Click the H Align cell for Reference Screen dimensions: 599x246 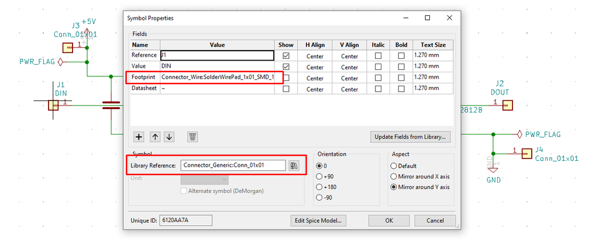tap(315, 55)
